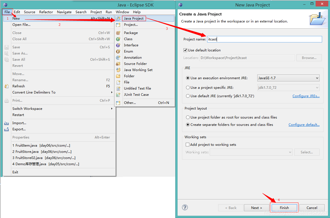This screenshot has height=218, width=330.
Task: Click the Untitled Text File icon
Action: click(x=118, y=88)
